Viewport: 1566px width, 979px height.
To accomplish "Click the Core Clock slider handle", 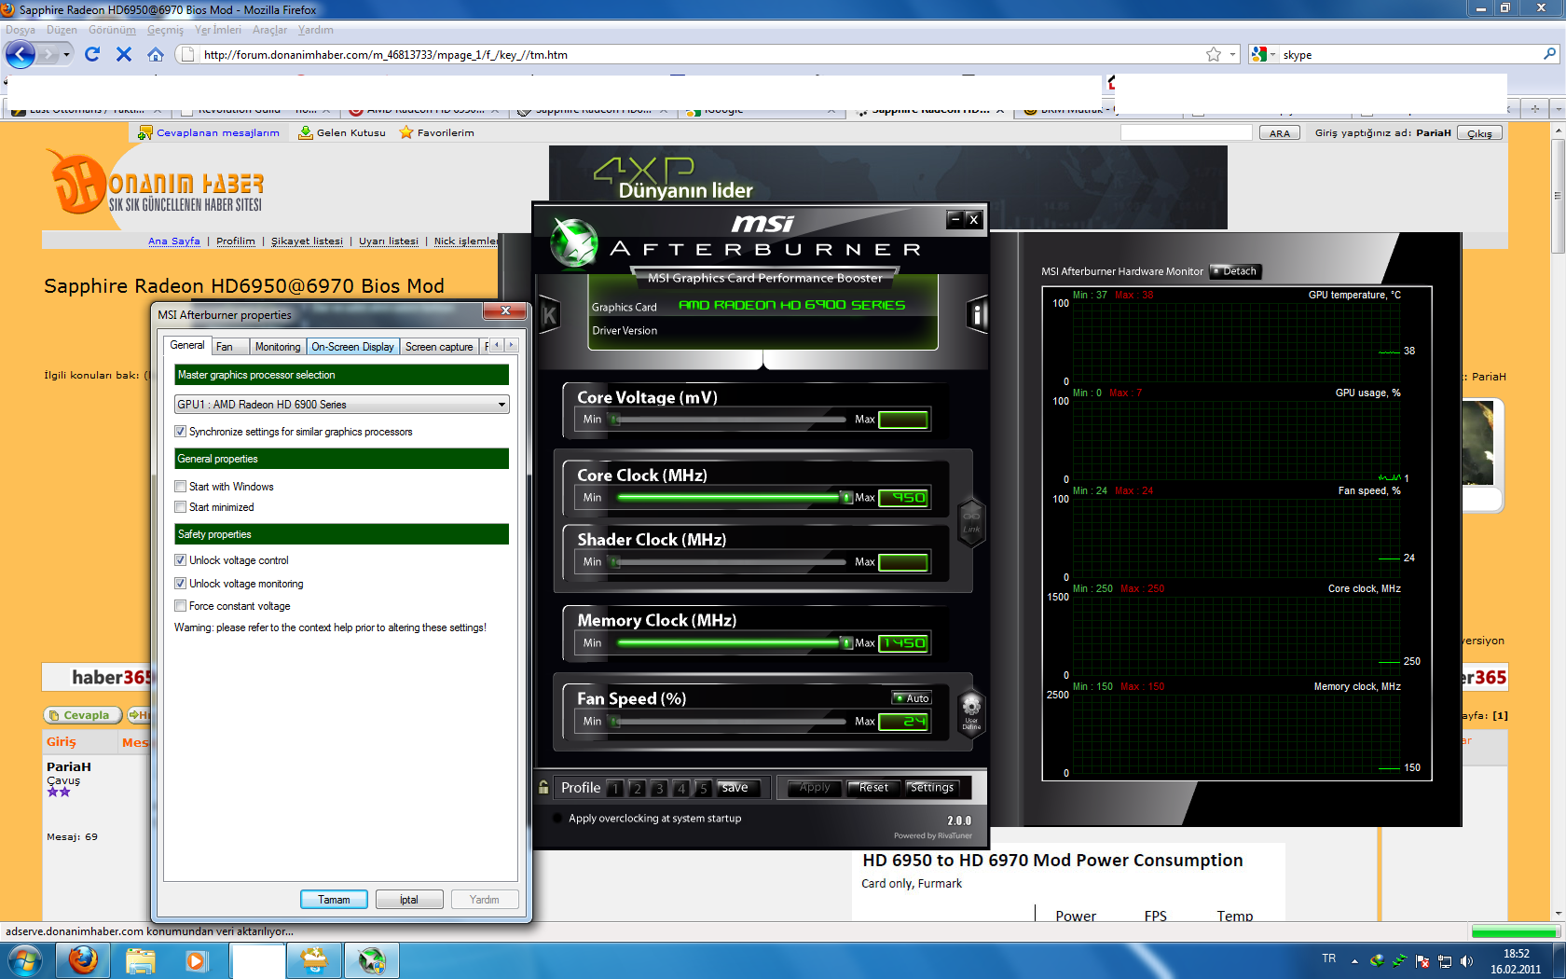I will point(846,498).
